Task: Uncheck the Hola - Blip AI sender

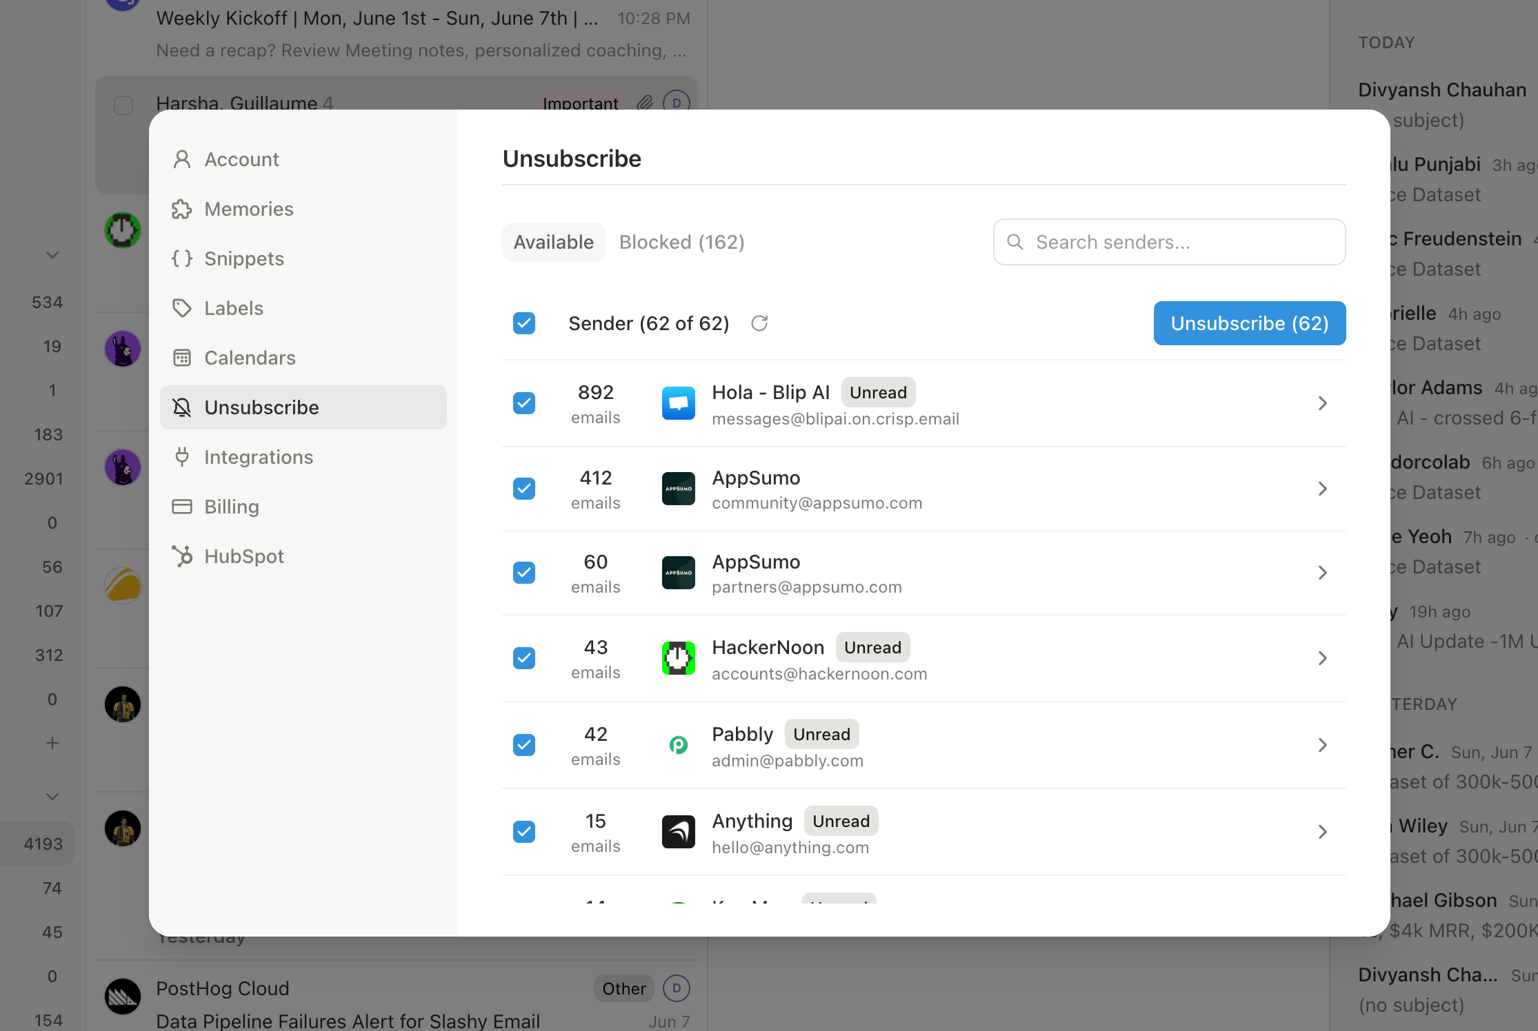Action: (524, 403)
